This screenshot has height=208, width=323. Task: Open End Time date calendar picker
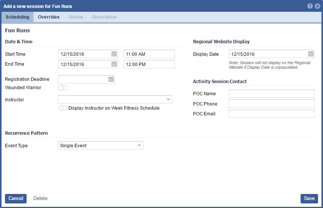coord(114,64)
